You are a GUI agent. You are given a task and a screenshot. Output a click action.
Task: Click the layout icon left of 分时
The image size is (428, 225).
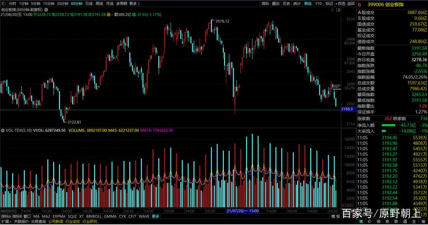pyautogui.click(x=4, y=3)
